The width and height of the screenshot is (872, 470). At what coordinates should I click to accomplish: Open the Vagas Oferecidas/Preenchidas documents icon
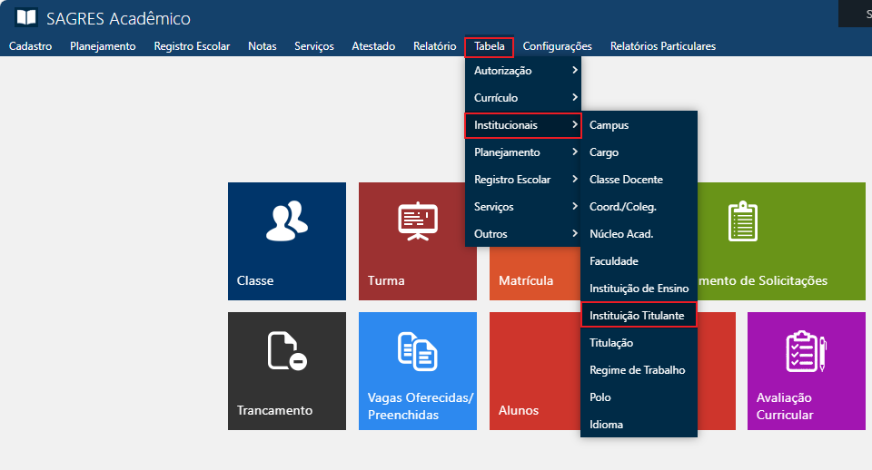pos(418,352)
